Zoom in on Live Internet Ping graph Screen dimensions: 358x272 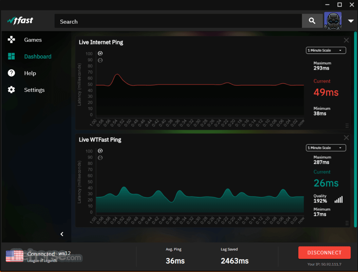tap(100, 53)
